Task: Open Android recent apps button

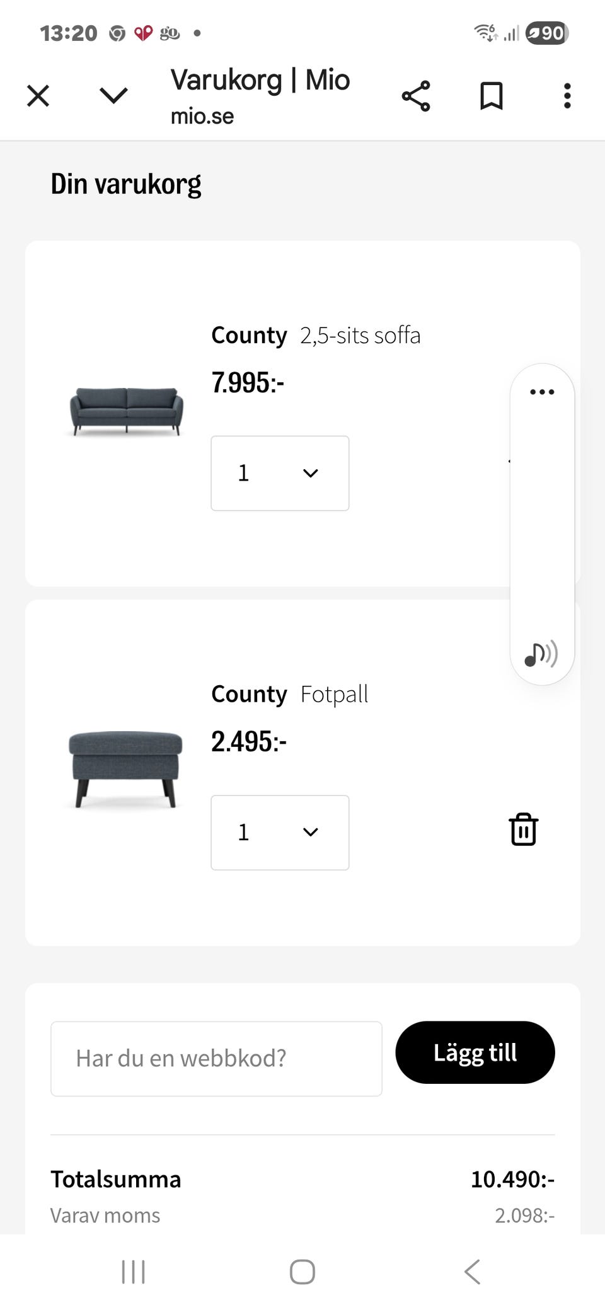Action: (133, 1272)
